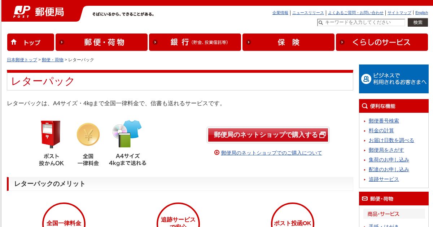Click the そばにいるから、できることがある slogan
Viewport: 433px width, 227px height.
123,14
